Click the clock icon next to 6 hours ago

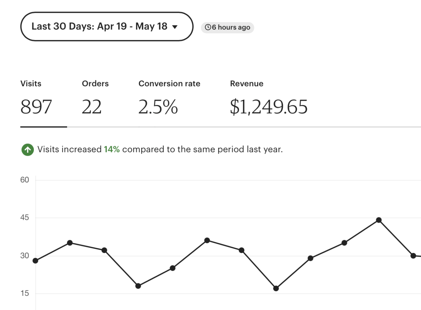click(208, 27)
